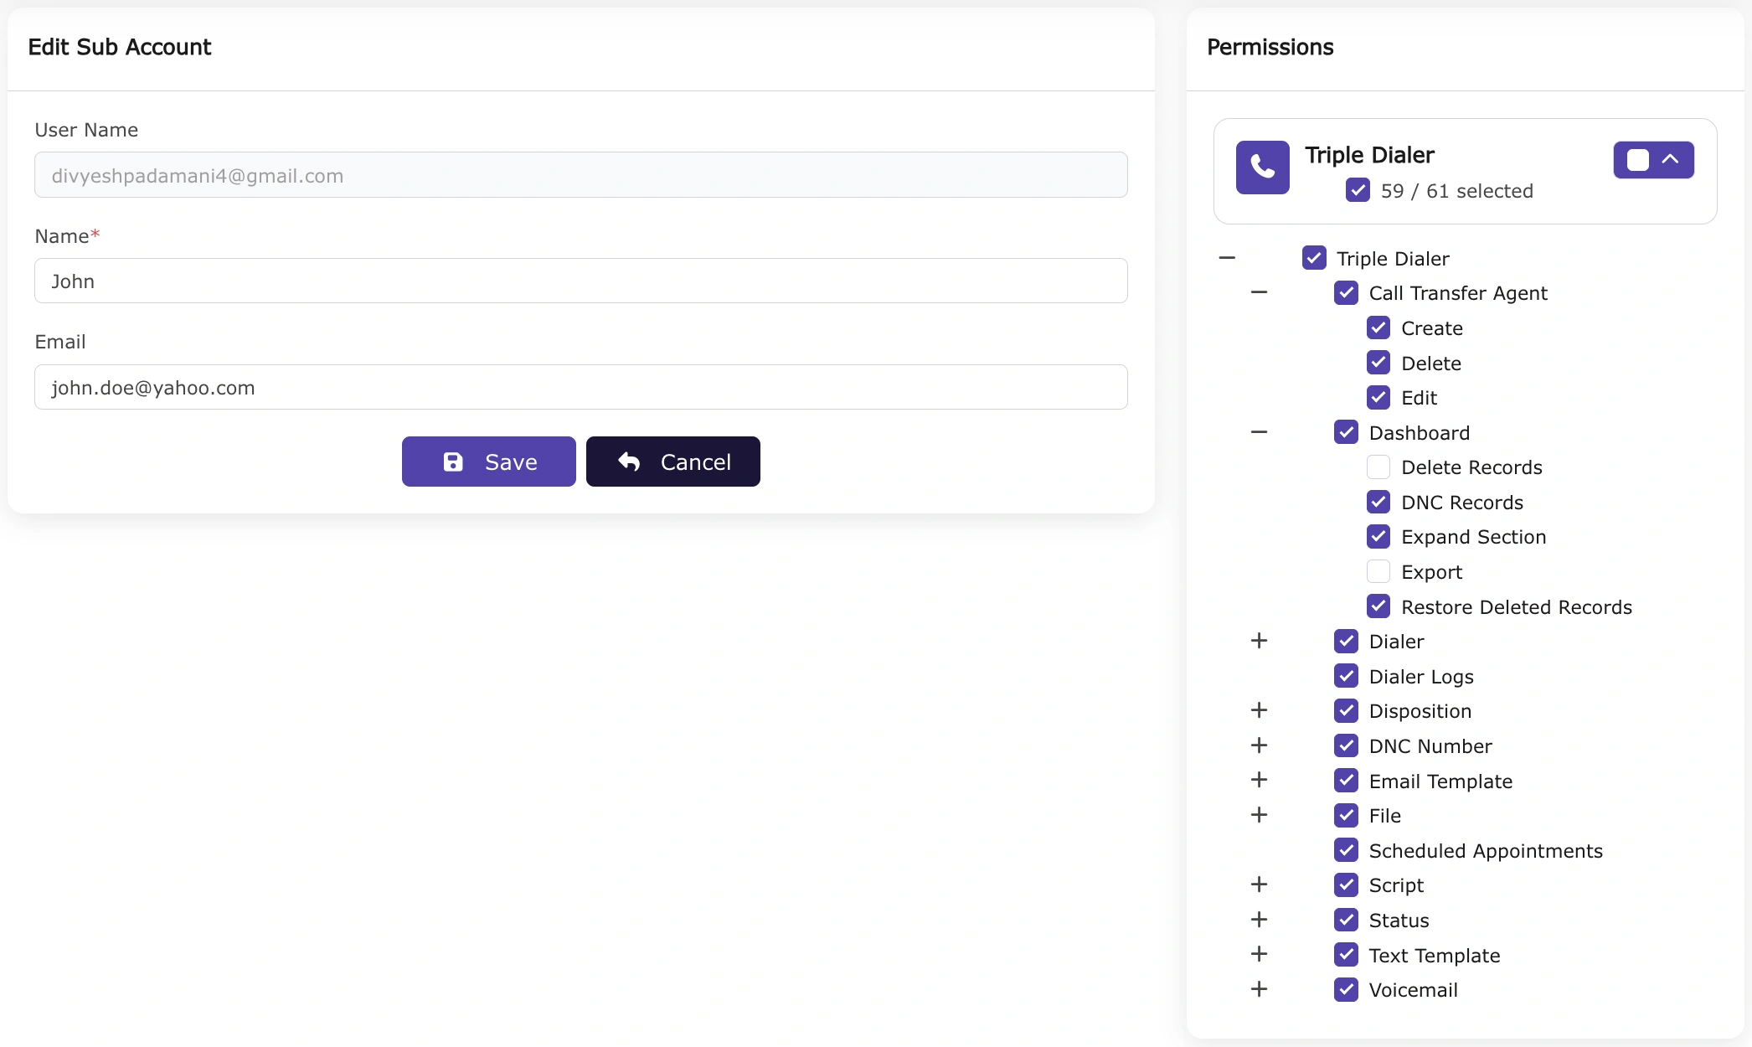This screenshot has width=1752, height=1047.
Task: Expand the Disposition permissions
Action: pyautogui.click(x=1259, y=710)
